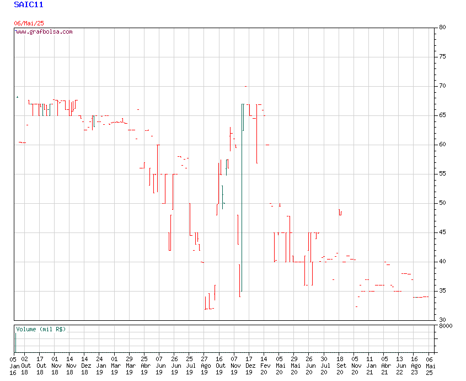Click the 01 Mar 19 date label
Screen dimensions: 466x381
click(x=115, y=366)
